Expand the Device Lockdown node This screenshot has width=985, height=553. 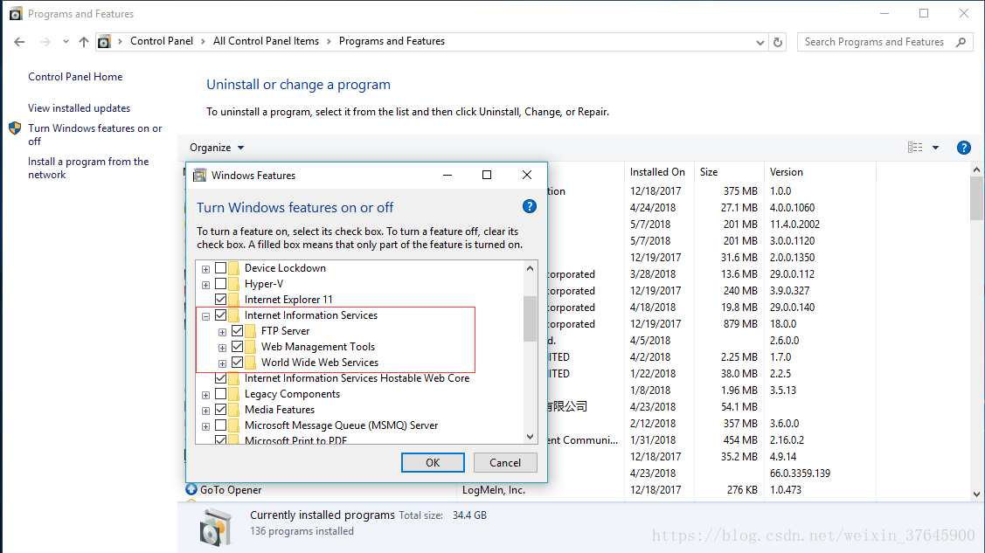coord(206,269)
